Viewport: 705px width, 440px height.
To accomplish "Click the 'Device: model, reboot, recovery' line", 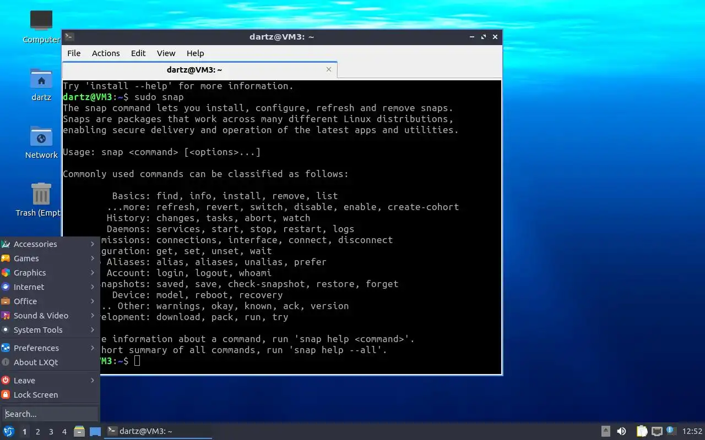I will (x=197, y=295).
